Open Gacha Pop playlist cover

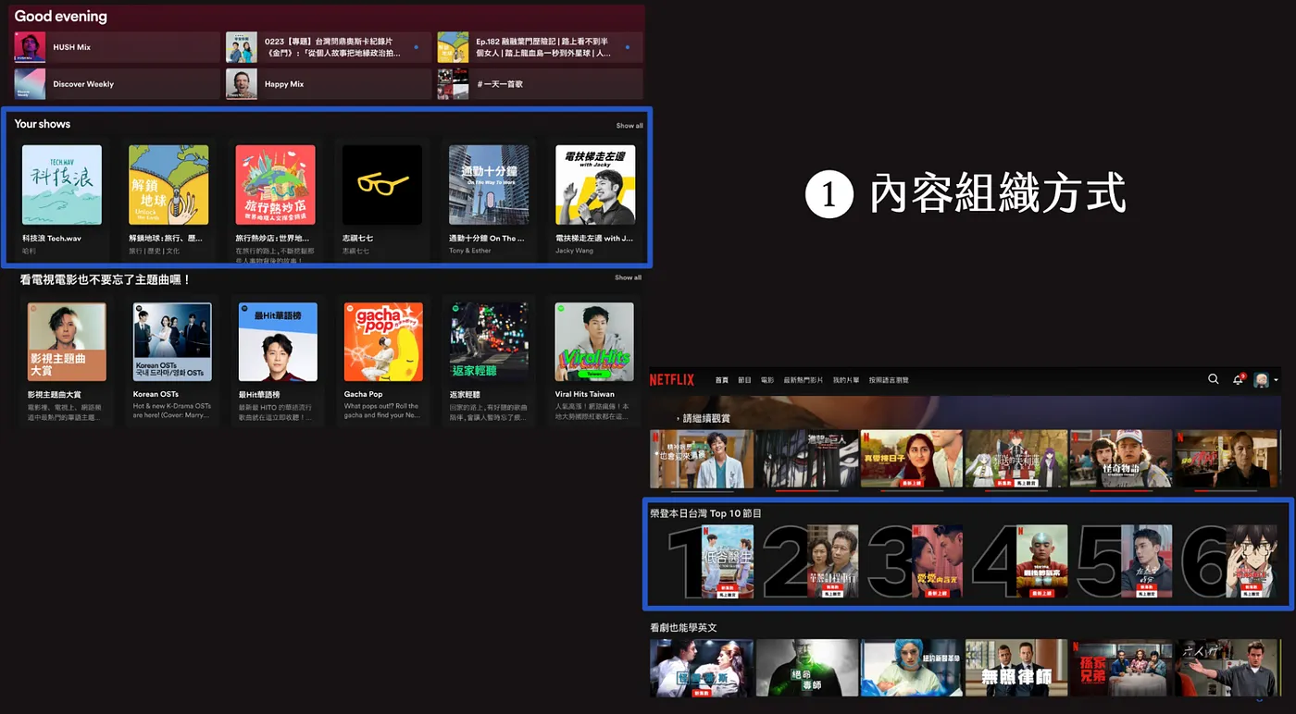tap(383, 342)
